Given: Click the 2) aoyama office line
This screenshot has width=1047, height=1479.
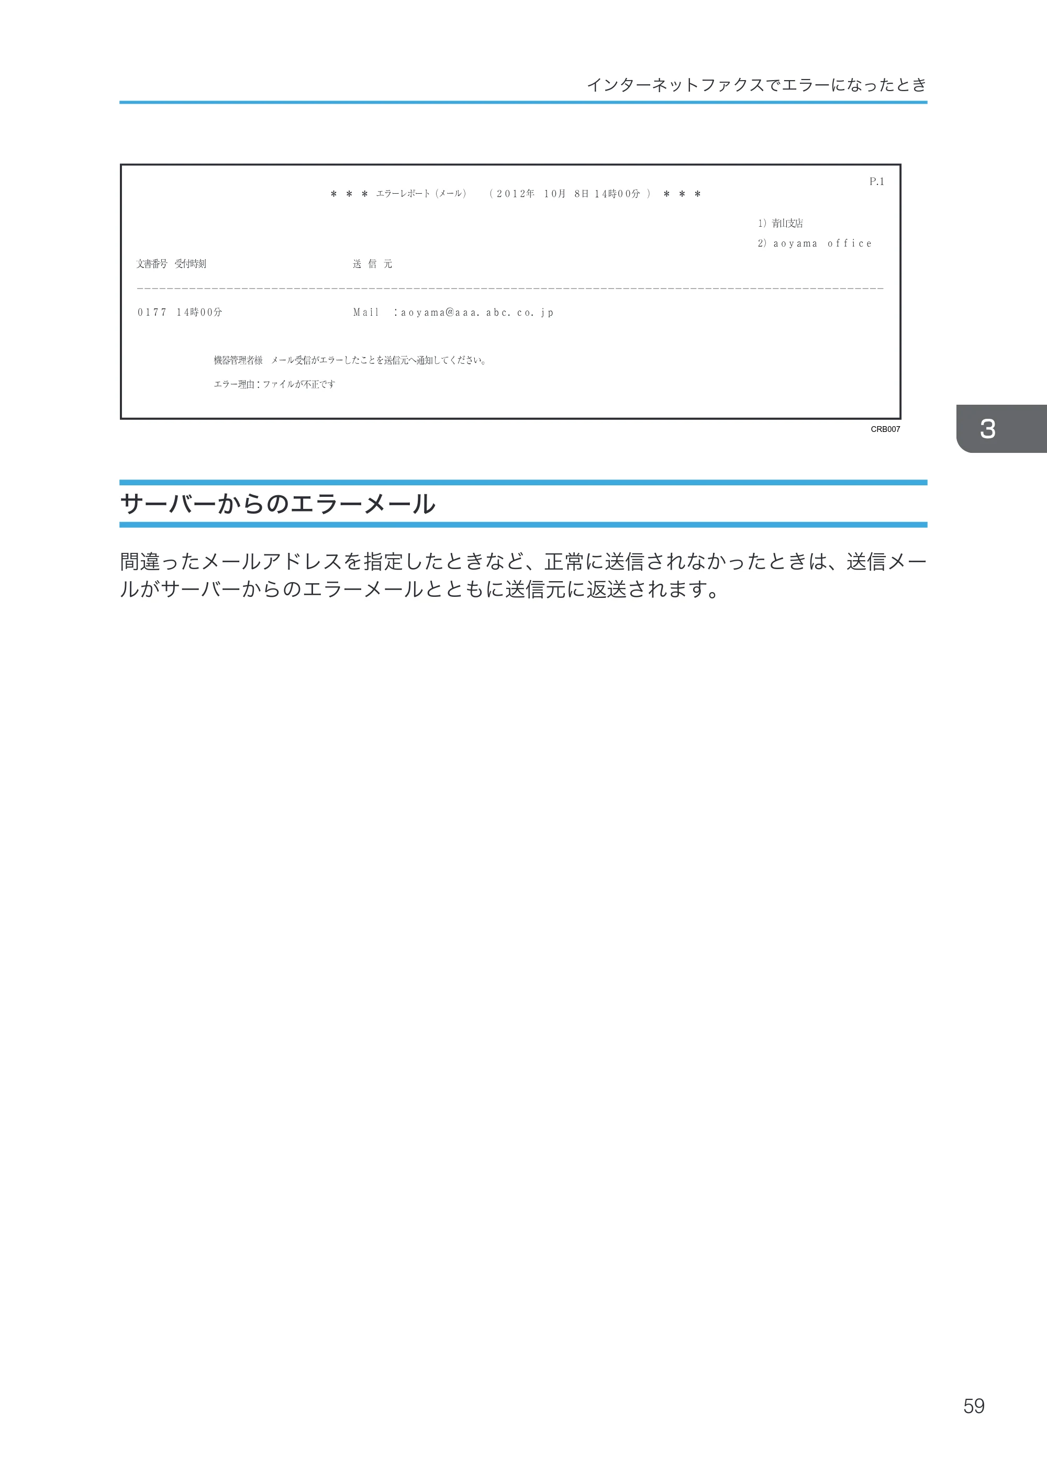Looking at the screenshot, I should click(814, 243).
